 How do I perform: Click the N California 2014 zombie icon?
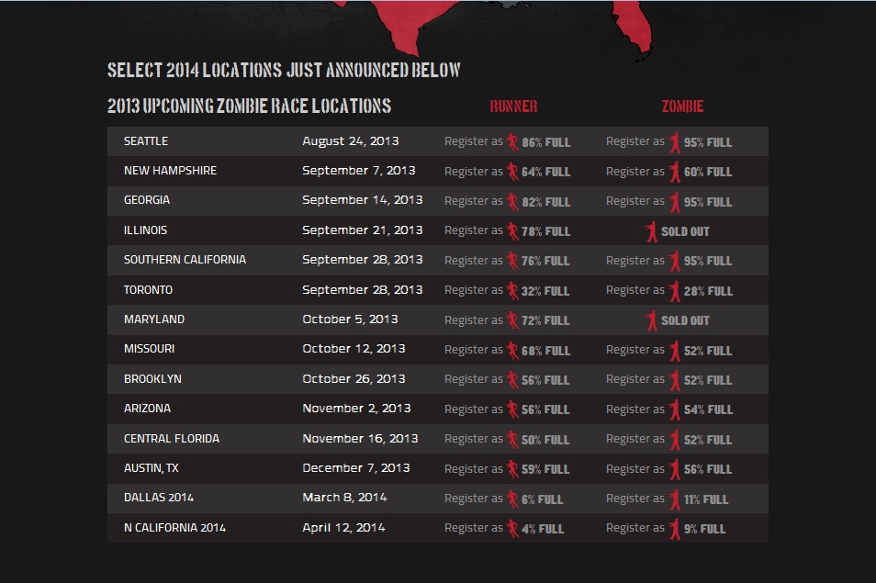point(675,529)
